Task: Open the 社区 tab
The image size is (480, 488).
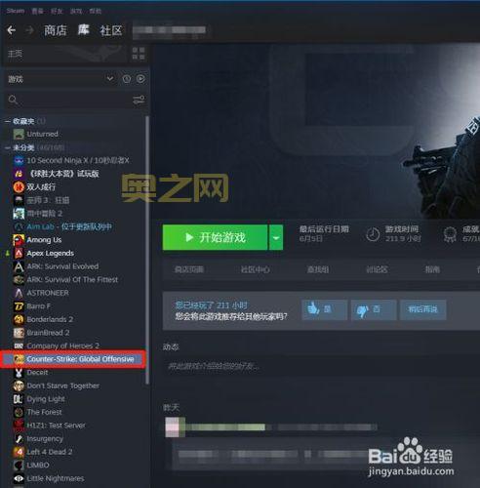Action: (111, 30)
